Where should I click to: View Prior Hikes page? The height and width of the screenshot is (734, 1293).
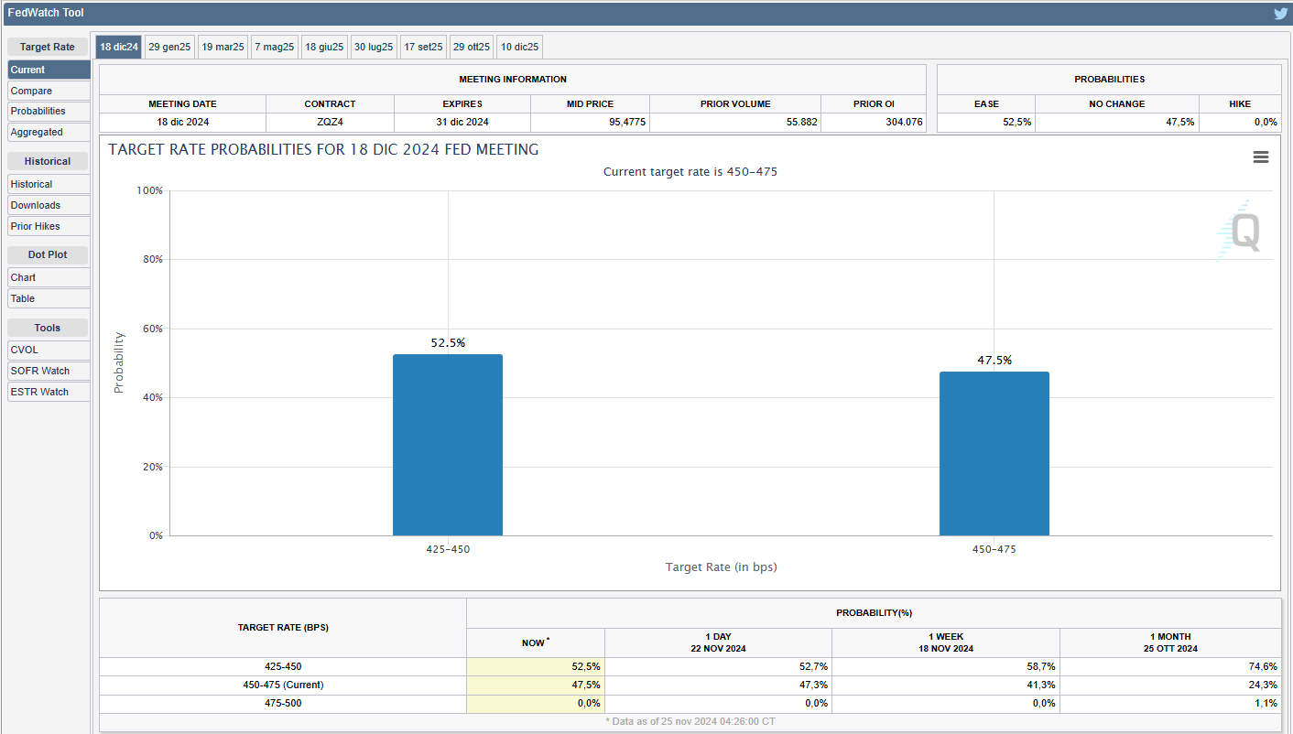click(49, 226)
